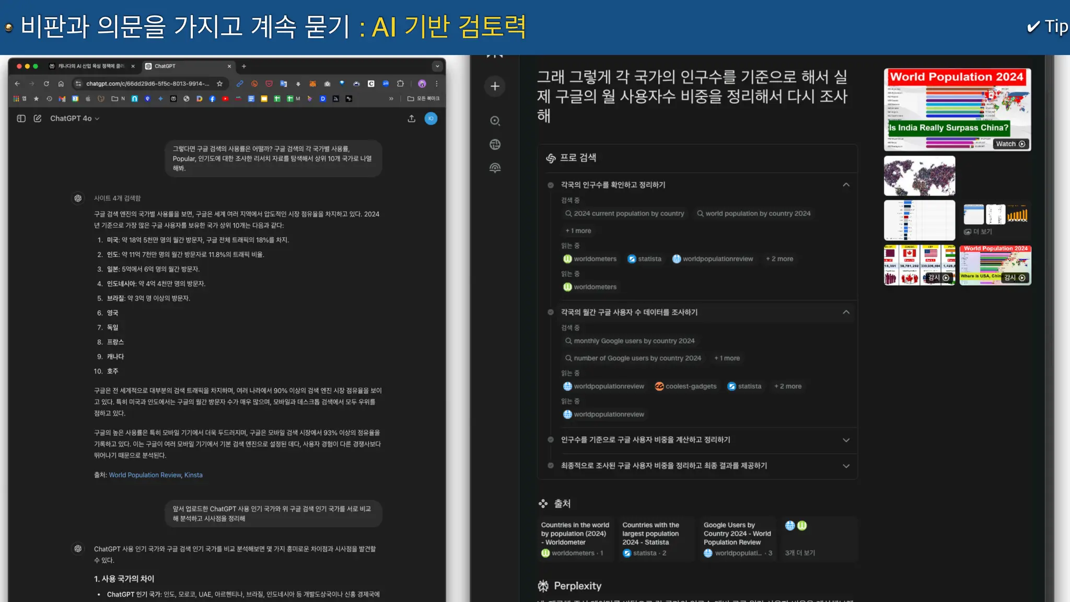Expand '+ 2 more' next to coolest-gadgets statista
Screen dimensions: 1070x602
(x=788, y=386)
